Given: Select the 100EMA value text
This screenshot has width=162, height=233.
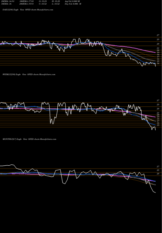Looking at the screenshot, I should tap(27, 1).
